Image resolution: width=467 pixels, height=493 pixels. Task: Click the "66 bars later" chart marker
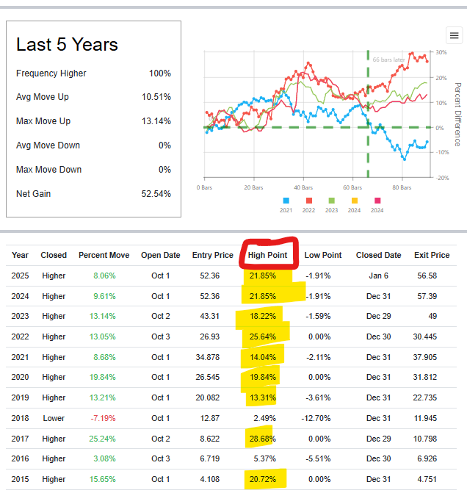389,60
